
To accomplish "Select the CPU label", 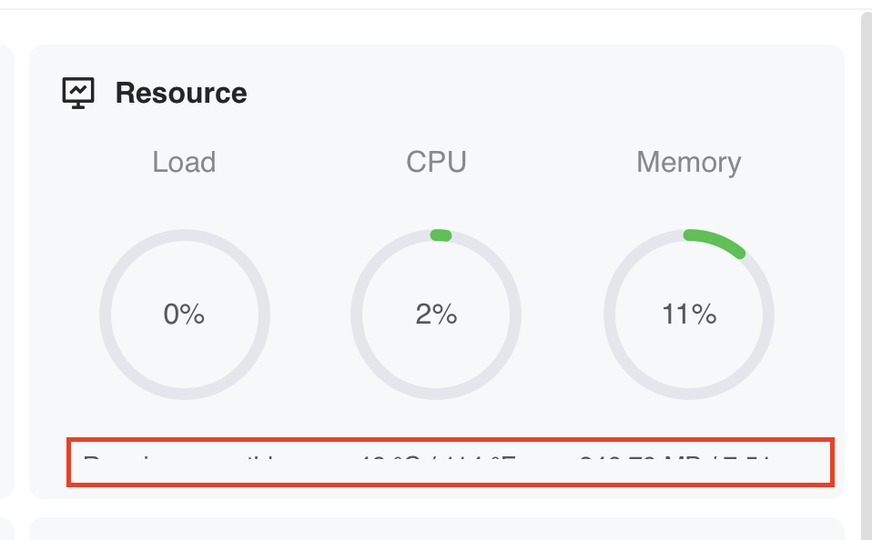I will 437,162.
